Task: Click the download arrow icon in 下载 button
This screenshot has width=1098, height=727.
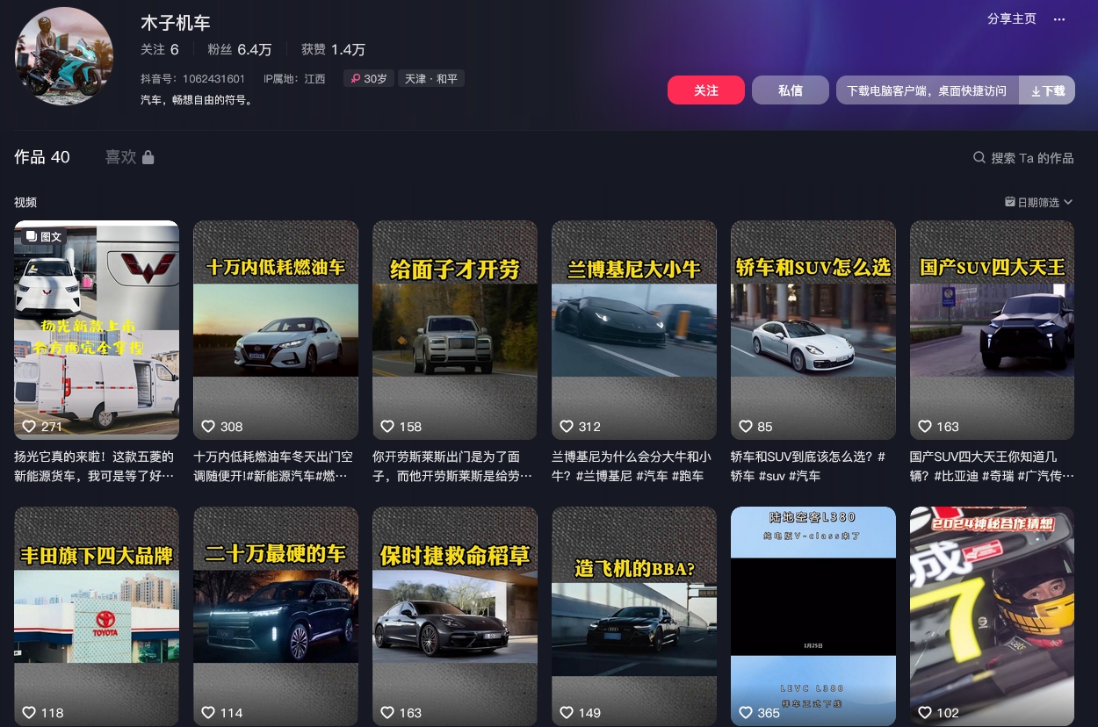Action: pyautogui.click(x=1036, y=91)
